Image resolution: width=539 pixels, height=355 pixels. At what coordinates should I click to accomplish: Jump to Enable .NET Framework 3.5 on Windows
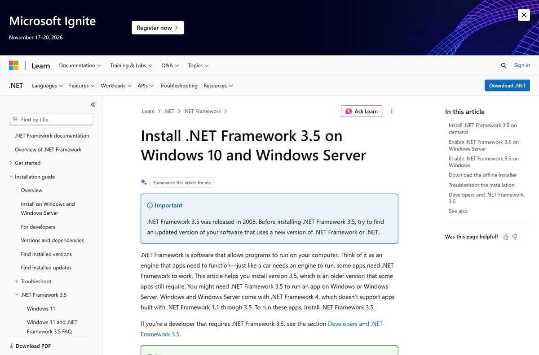click(484, 162)
